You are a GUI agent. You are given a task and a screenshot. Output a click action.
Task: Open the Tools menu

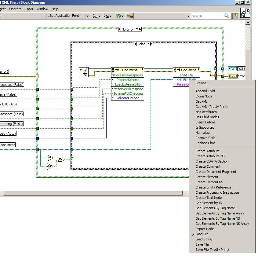point(29,9)
